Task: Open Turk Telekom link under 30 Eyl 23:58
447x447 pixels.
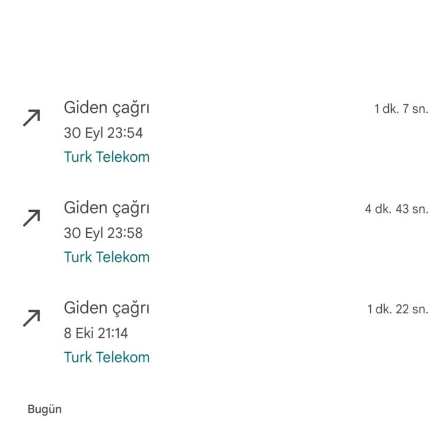Action: pos(107,257)
